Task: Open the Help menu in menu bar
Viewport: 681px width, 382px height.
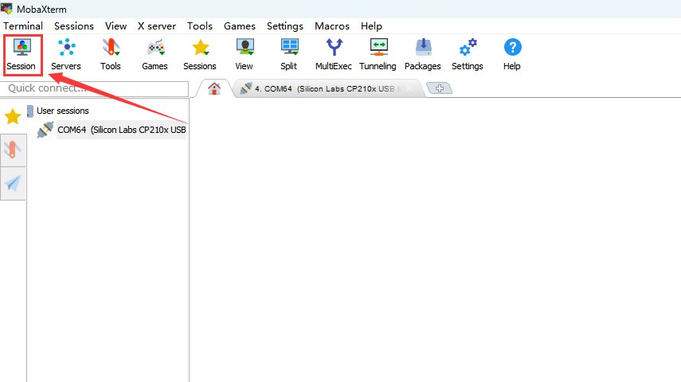Action: 371,26
